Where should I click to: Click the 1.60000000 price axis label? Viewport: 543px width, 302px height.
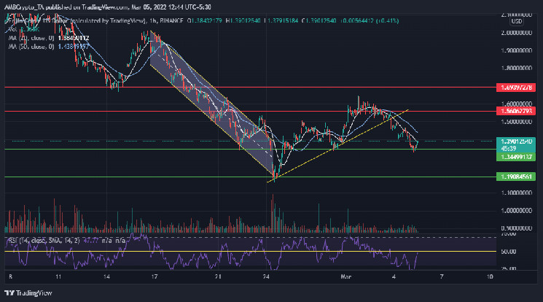516,104
